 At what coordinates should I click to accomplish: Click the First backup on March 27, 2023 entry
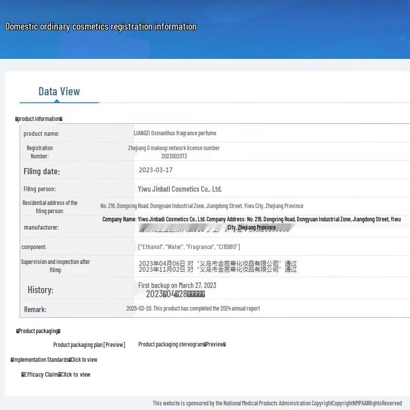tap(177, 285)
